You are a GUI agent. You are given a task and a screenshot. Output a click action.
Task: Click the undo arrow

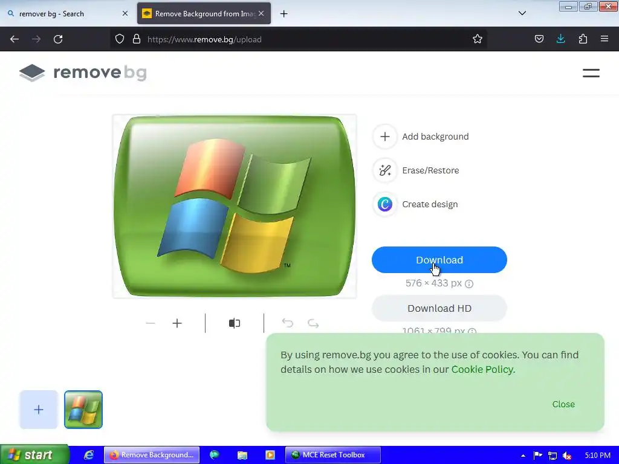[x=288, y=324]
